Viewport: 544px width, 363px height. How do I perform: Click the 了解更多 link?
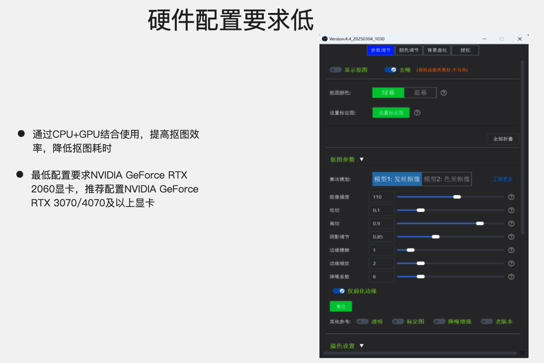pyautogui.click(x=503, y=179)
